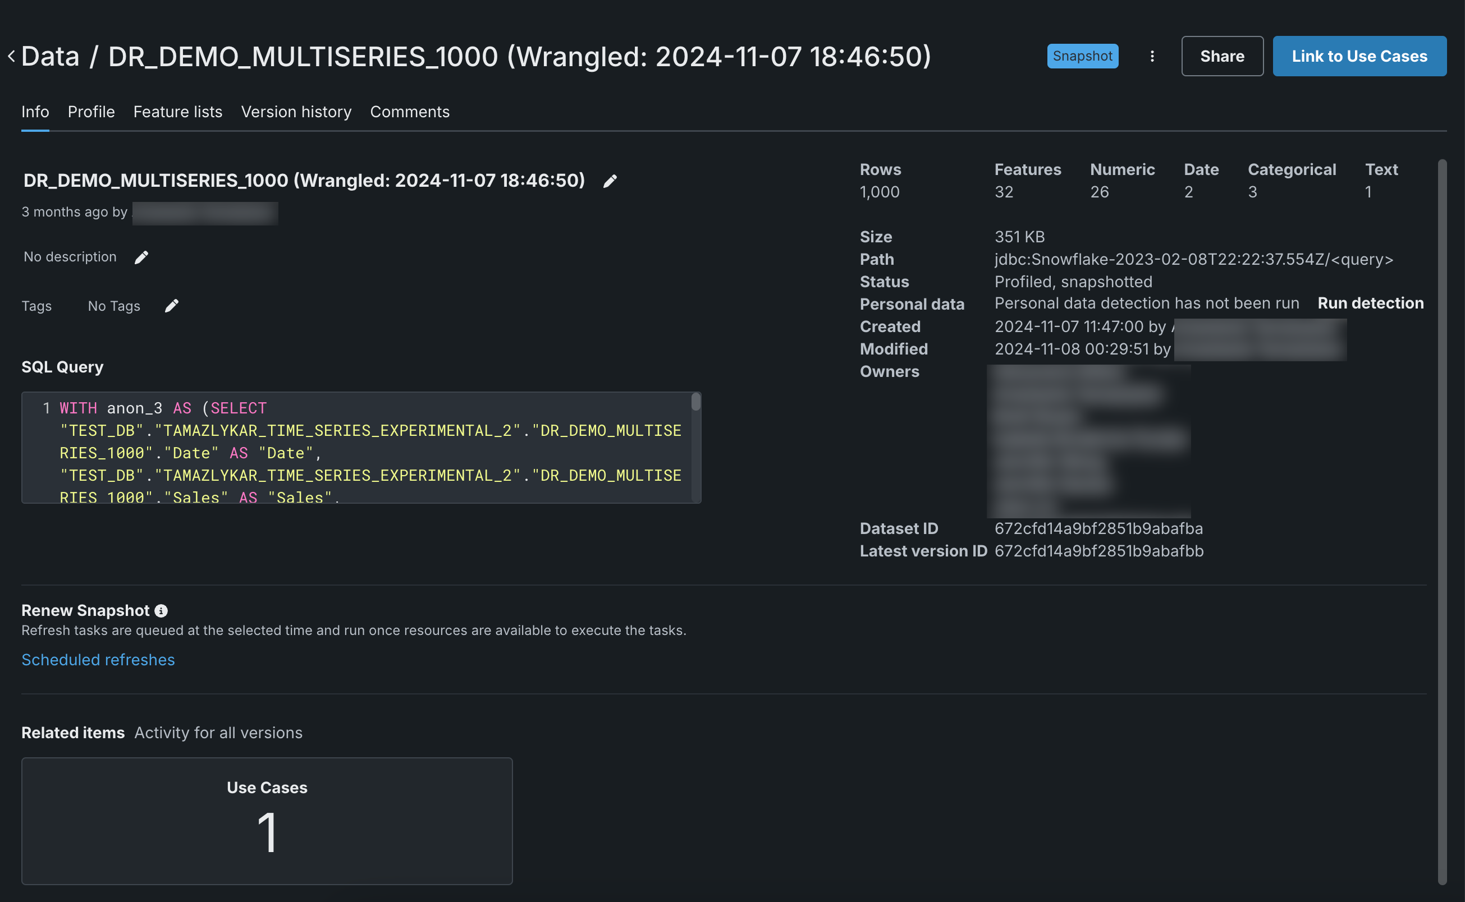The width and height of the screenshot is (1465, 902).
Task: Edit tags with the pencil icon
Action: click(171, 306)
